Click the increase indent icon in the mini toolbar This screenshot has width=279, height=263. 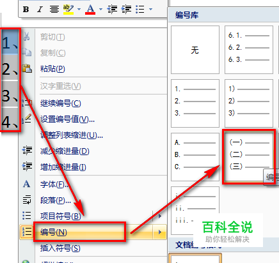coord(126,10)
